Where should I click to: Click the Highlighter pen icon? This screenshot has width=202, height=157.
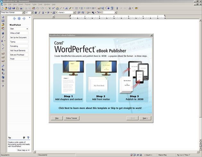tap(70, 8)
